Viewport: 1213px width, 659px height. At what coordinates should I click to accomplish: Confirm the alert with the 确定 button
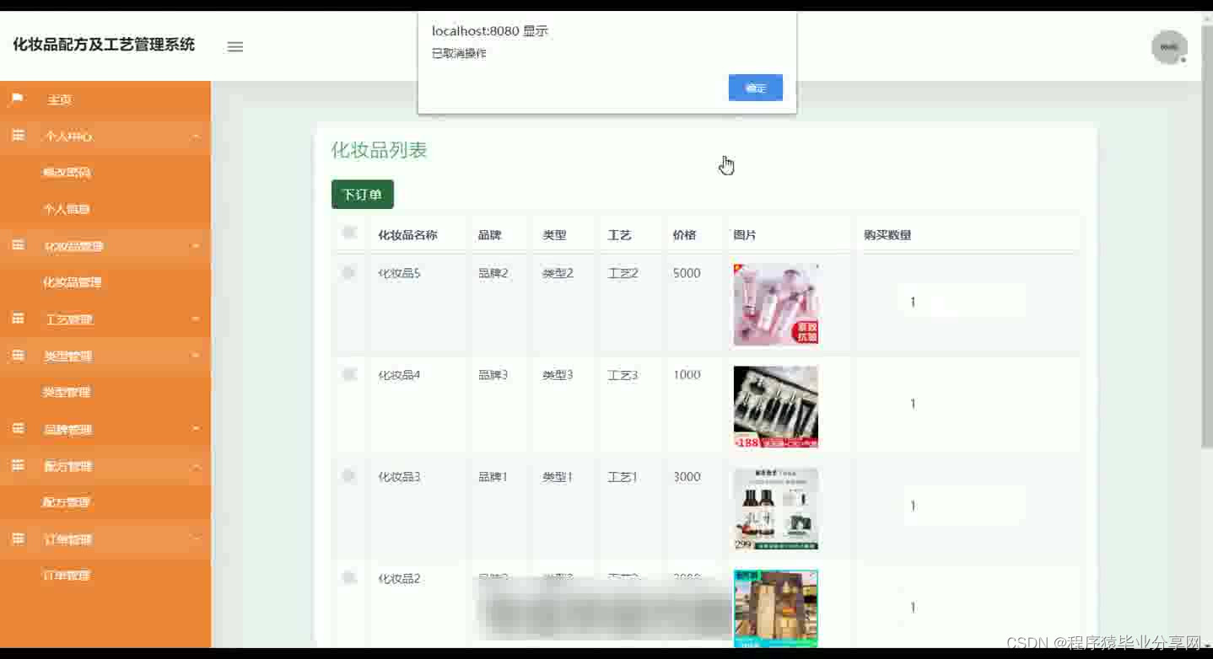[x=756, y=88]
